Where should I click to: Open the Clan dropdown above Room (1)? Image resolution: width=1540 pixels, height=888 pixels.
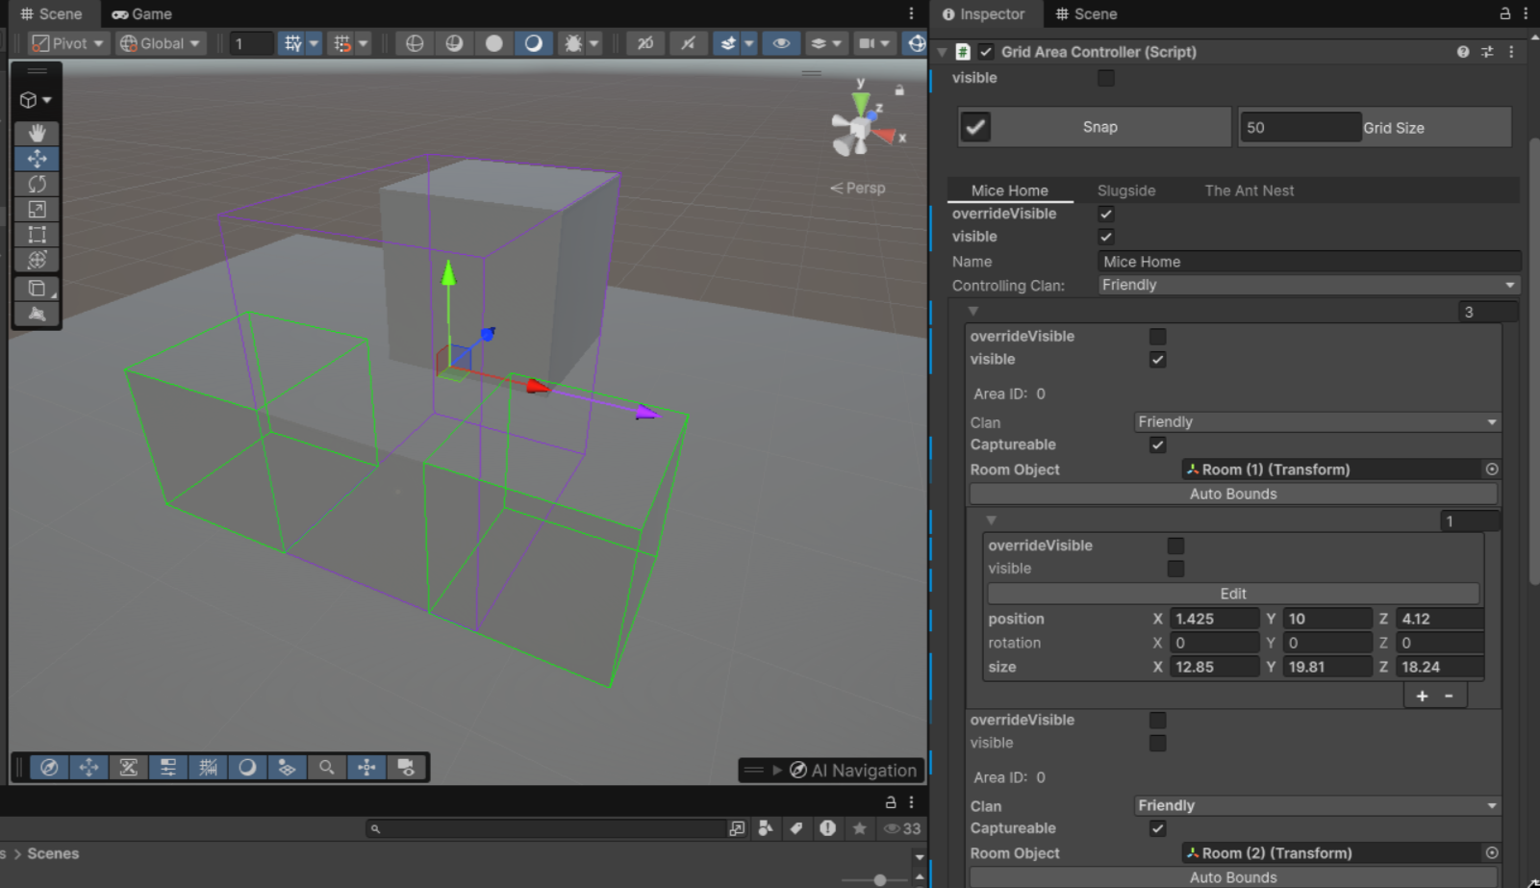point(1318,422)
